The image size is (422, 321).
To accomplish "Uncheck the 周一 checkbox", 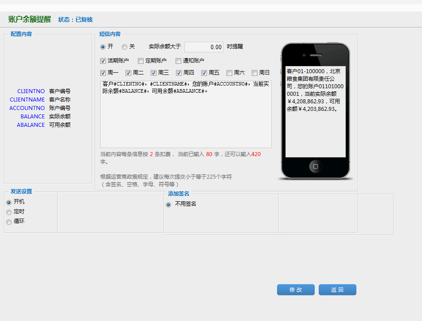I will point(103,73).
